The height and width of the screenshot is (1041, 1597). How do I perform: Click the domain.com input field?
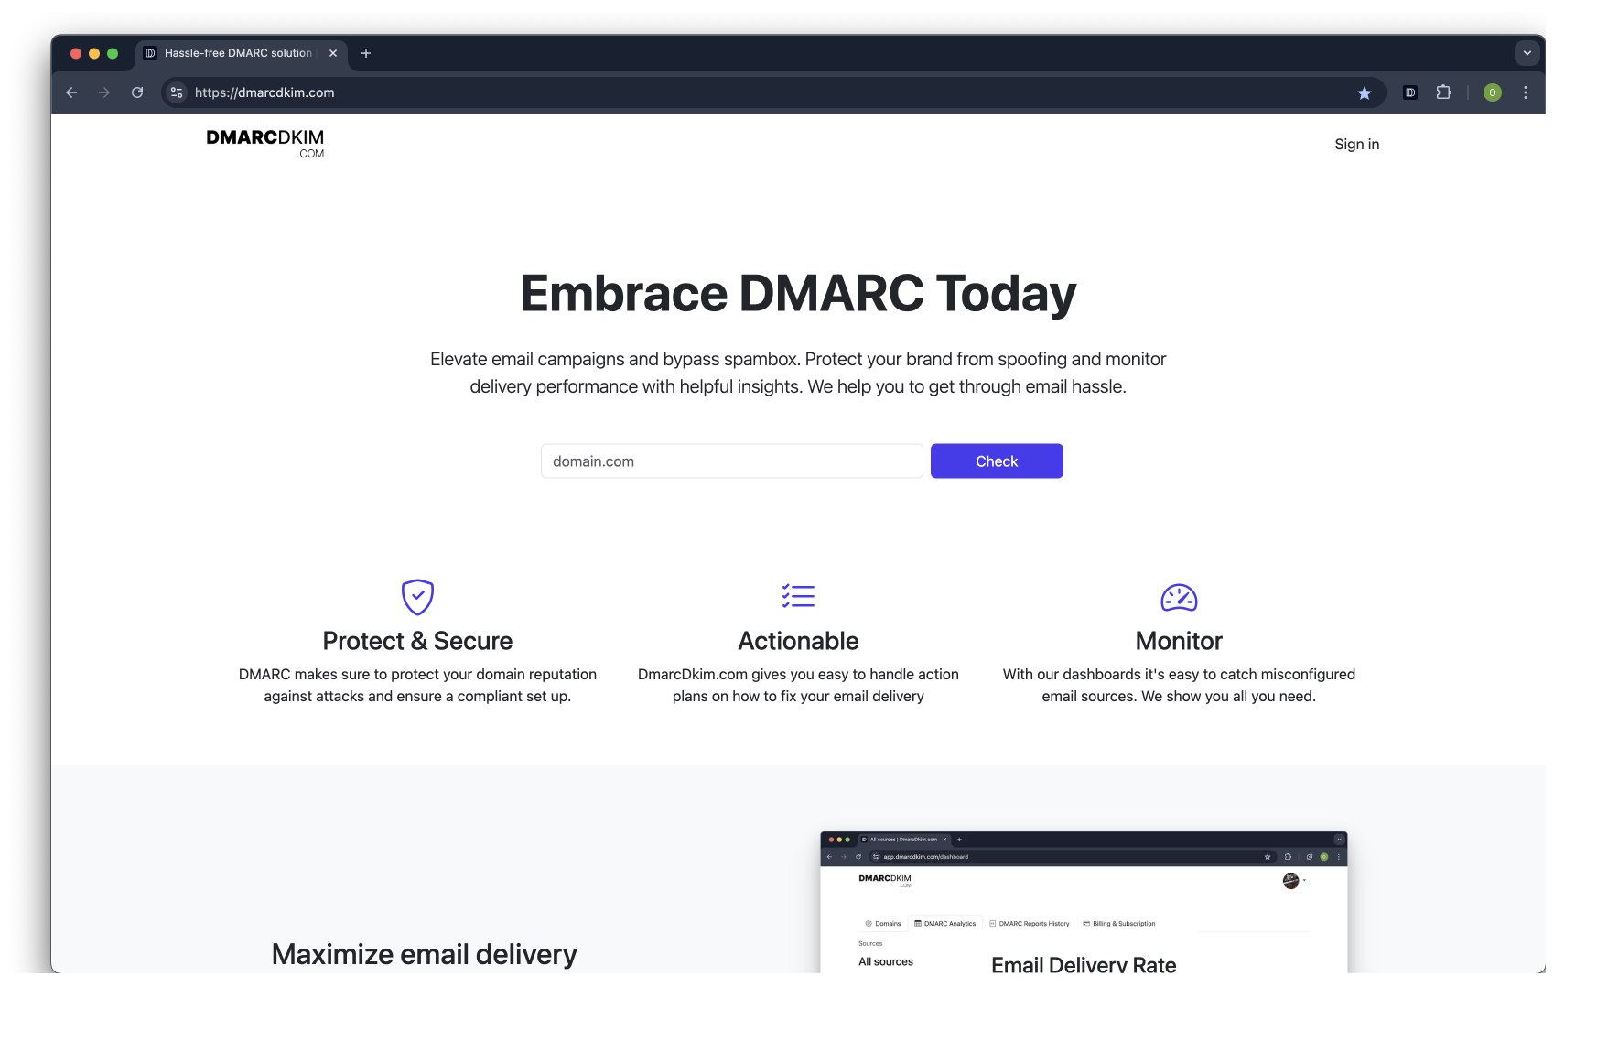point(731,461)
